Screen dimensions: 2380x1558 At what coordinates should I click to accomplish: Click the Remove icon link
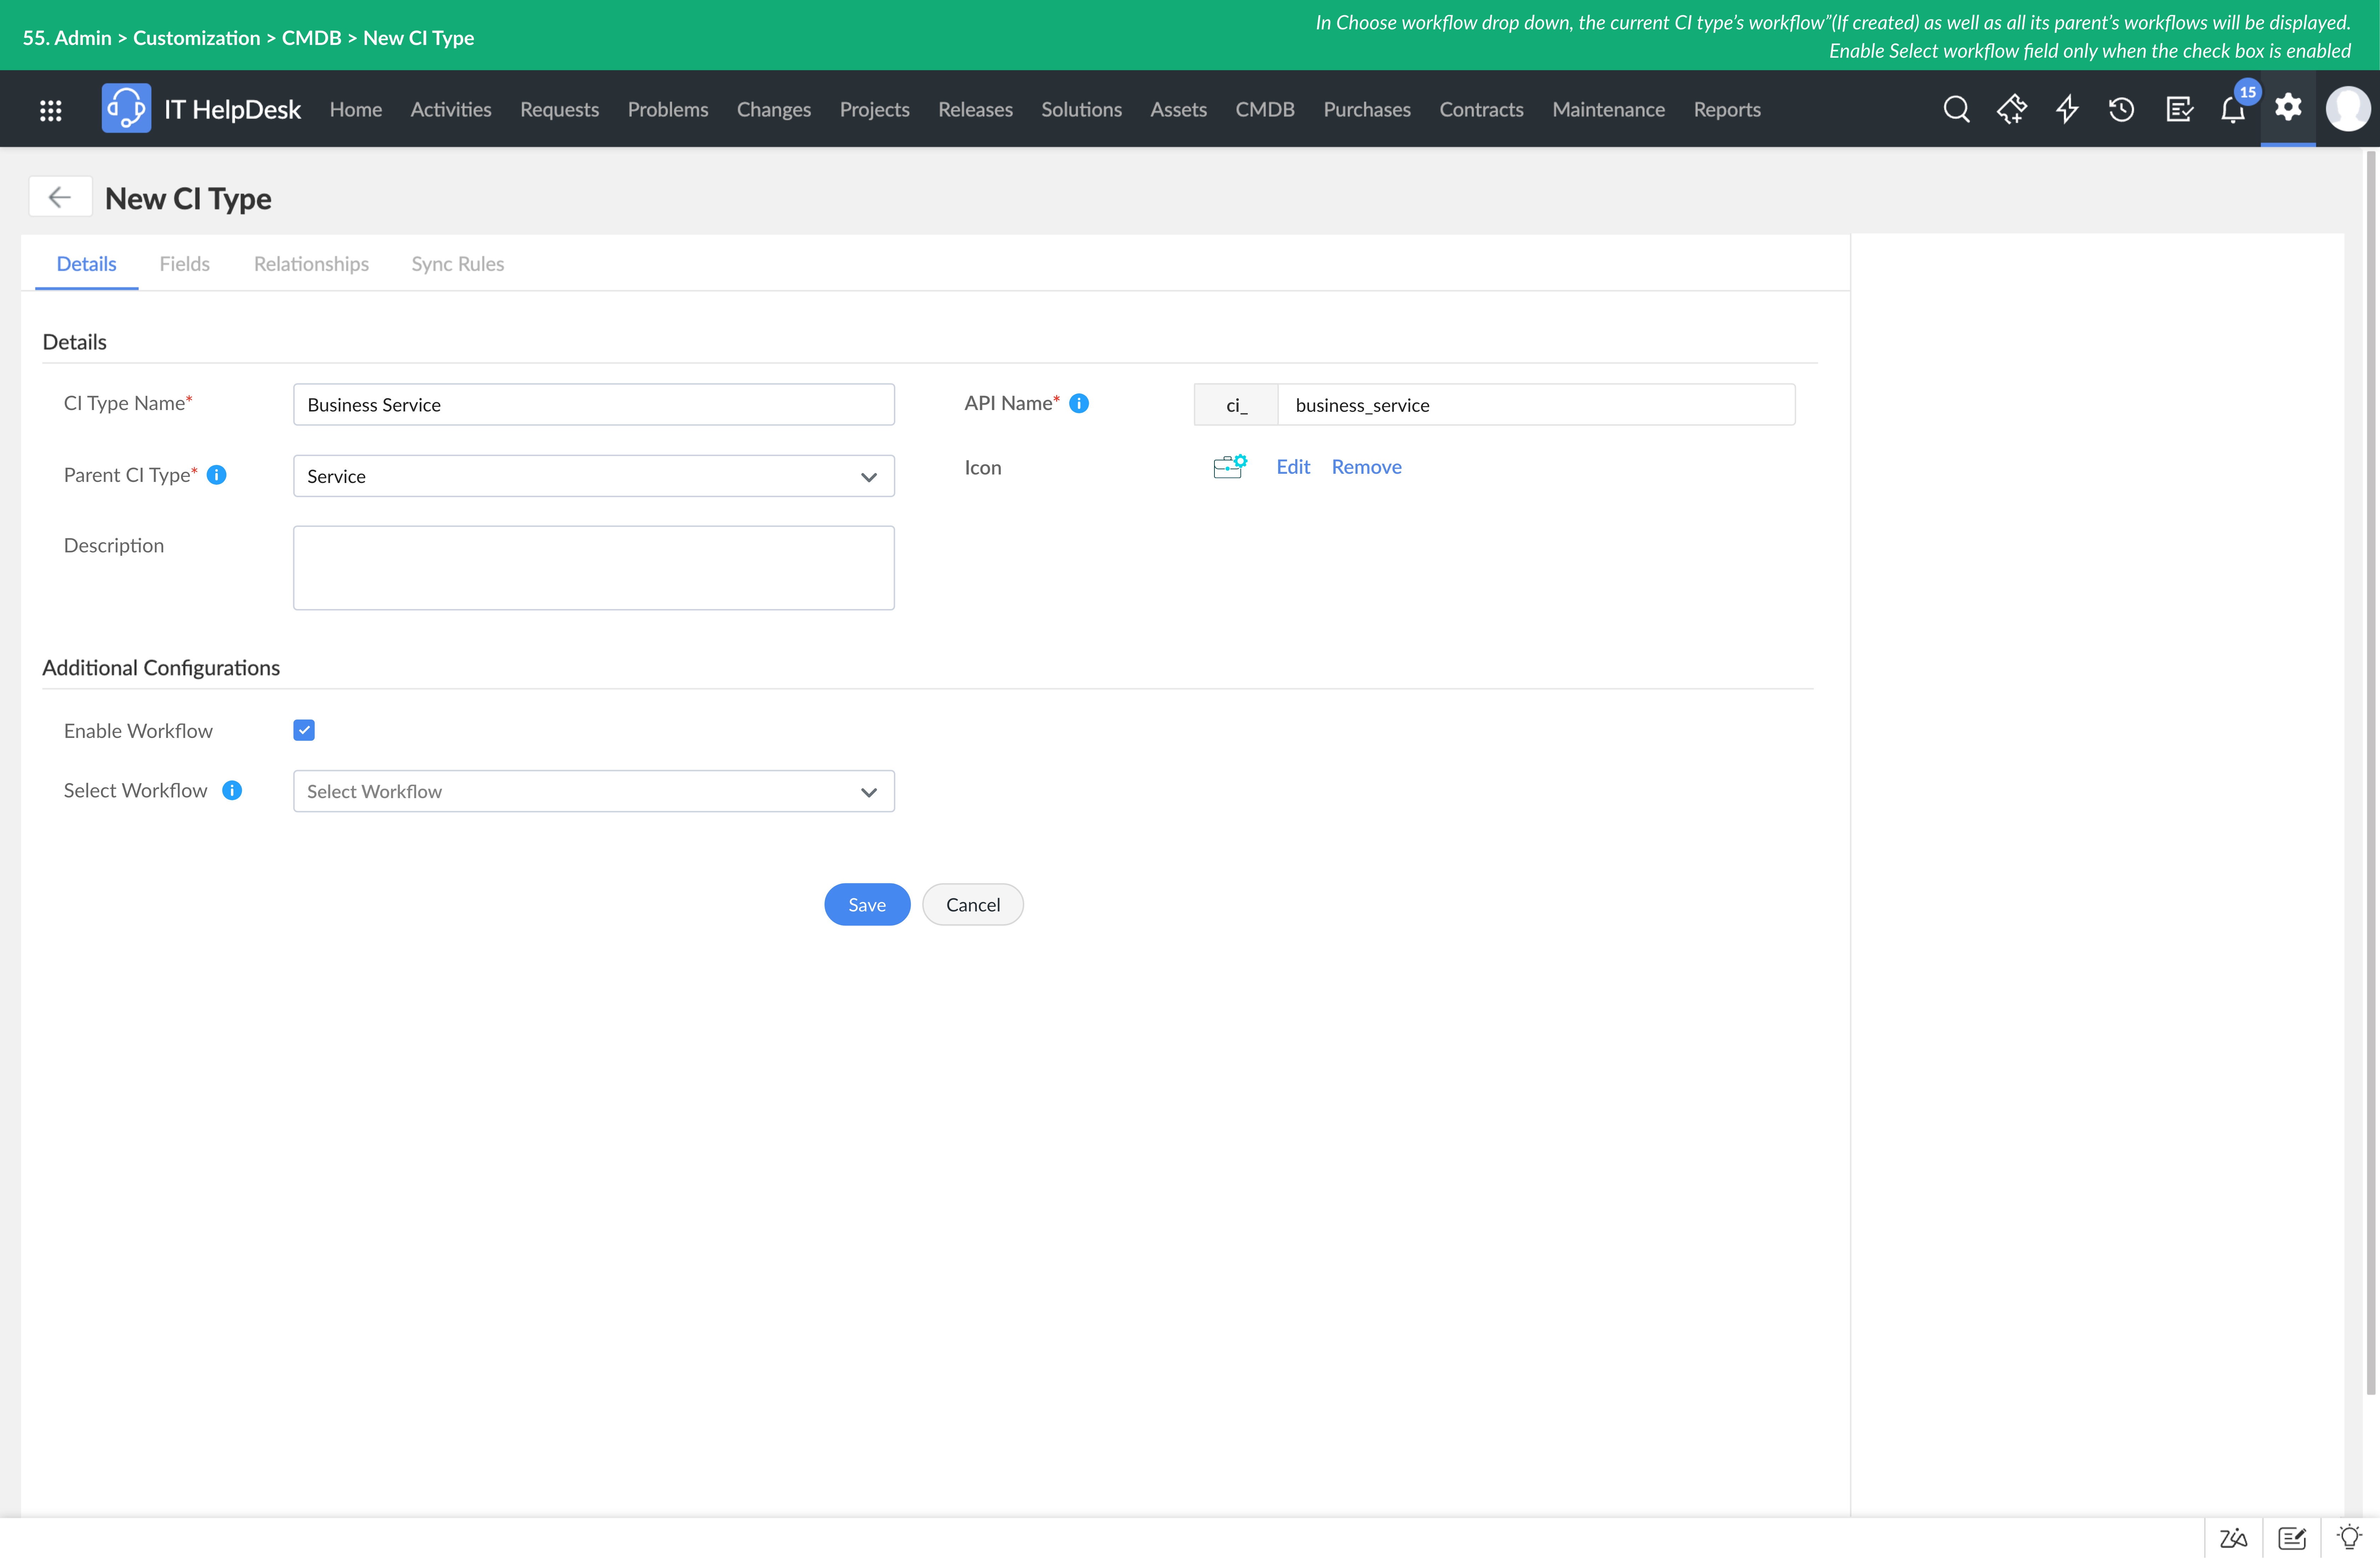(x=1367, y=467)
